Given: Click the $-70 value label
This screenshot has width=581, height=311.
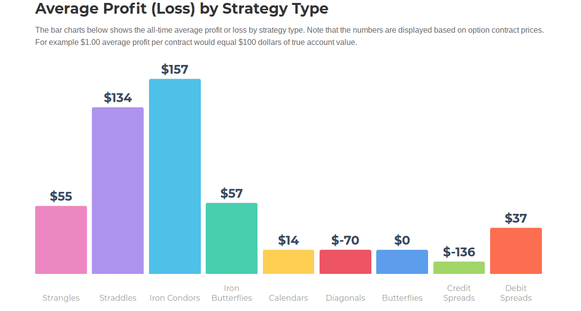Looking at the screenshot, I should coord(345,240).
